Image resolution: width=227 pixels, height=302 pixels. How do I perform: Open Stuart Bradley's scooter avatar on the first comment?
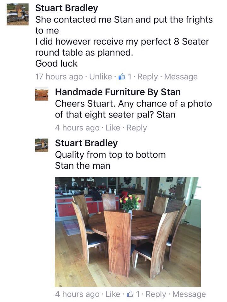[18, 15]
